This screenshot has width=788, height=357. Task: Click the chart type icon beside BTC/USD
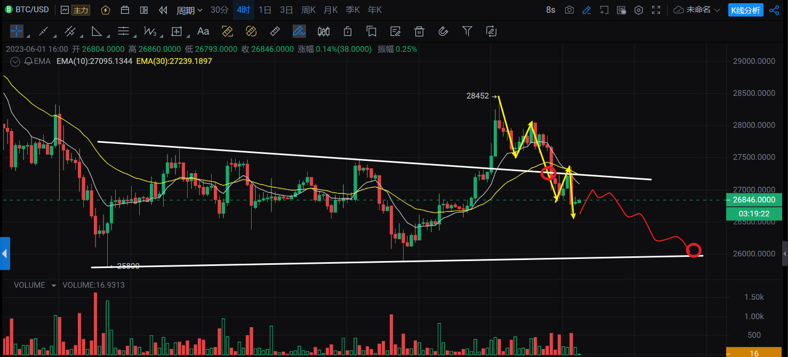pos(65,10)
